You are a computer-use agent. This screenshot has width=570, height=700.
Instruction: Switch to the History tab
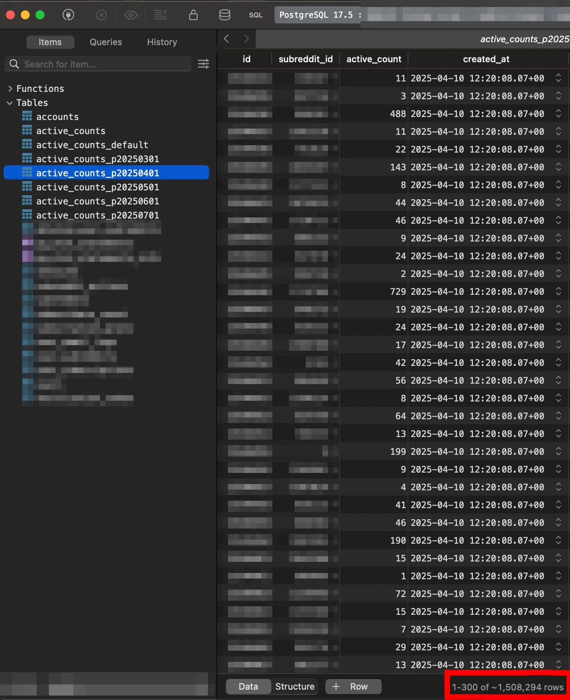(x=162, y=42)
